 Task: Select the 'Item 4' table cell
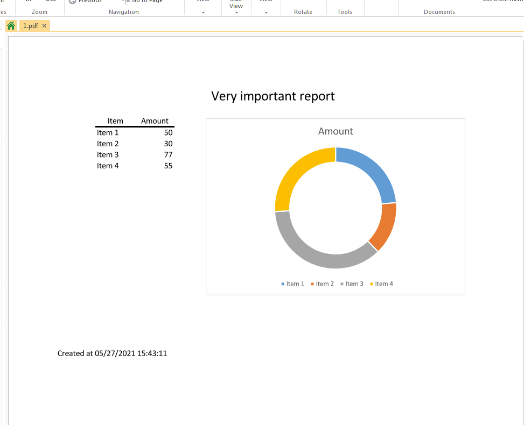108,166
